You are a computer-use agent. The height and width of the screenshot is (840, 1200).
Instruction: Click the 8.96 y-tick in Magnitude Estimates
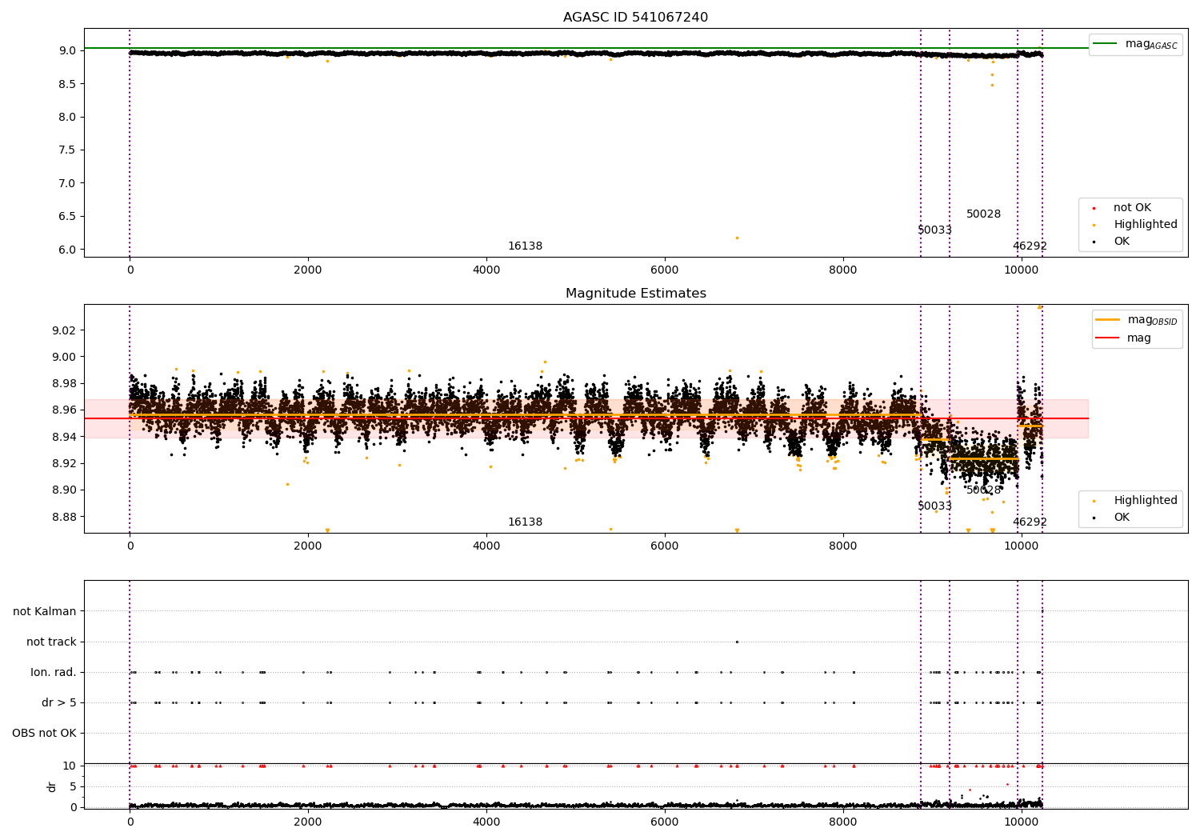pyautogui.click(x=65, y=410)
